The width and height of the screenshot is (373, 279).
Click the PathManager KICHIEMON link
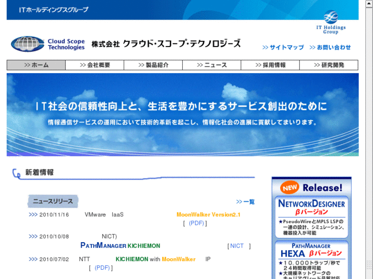120,245
